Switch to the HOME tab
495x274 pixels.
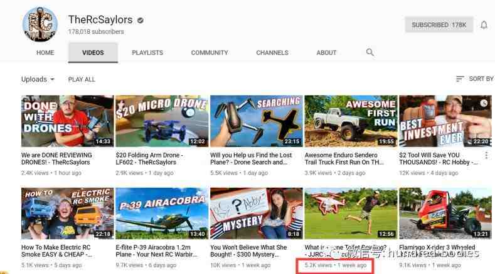click(x=45, y=53)
